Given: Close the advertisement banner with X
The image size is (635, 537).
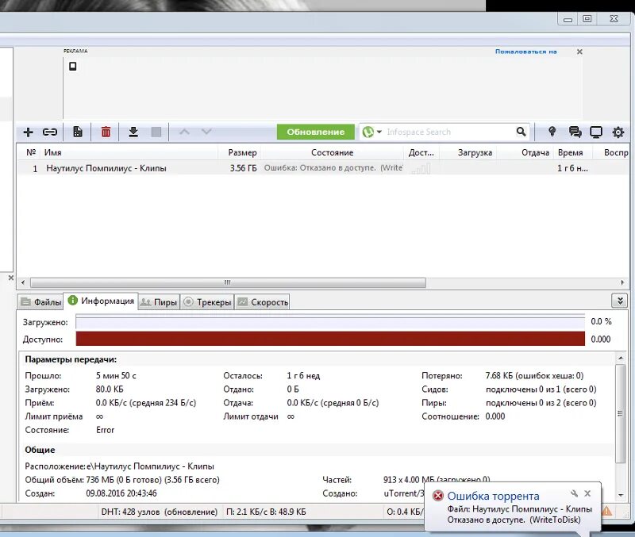Looking at the screenshot, I should coord(579,52).
